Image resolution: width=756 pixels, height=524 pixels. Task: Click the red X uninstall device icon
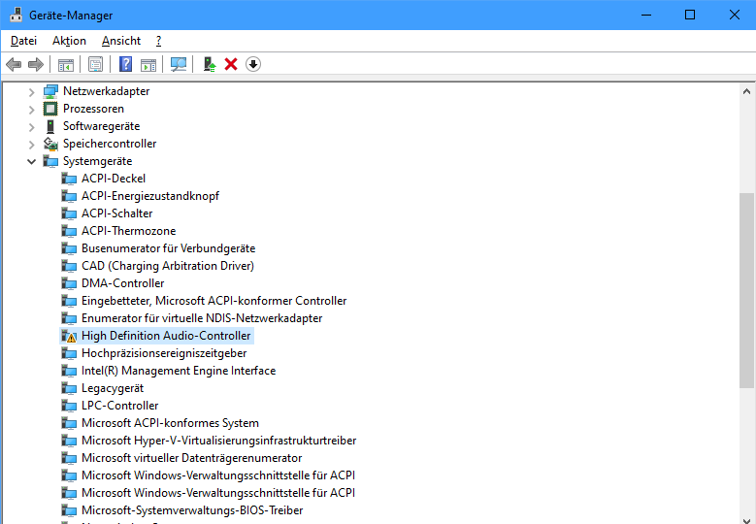tap(231, 64)
